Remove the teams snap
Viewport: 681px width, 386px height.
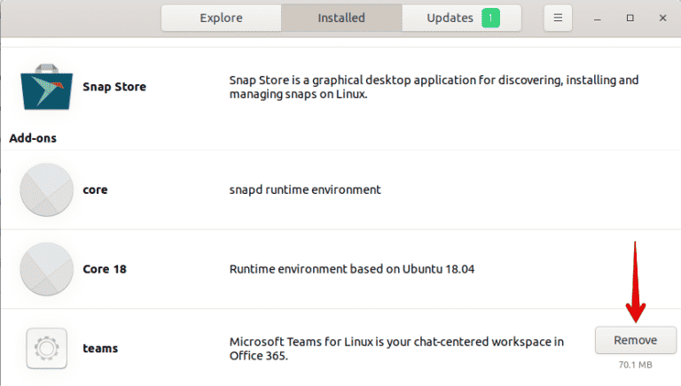coord(636,340)
